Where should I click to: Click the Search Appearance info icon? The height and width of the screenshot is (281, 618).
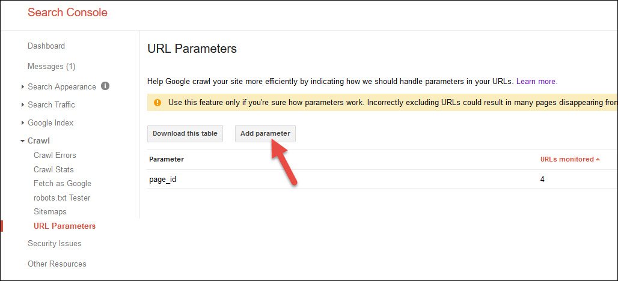point(105,86)
